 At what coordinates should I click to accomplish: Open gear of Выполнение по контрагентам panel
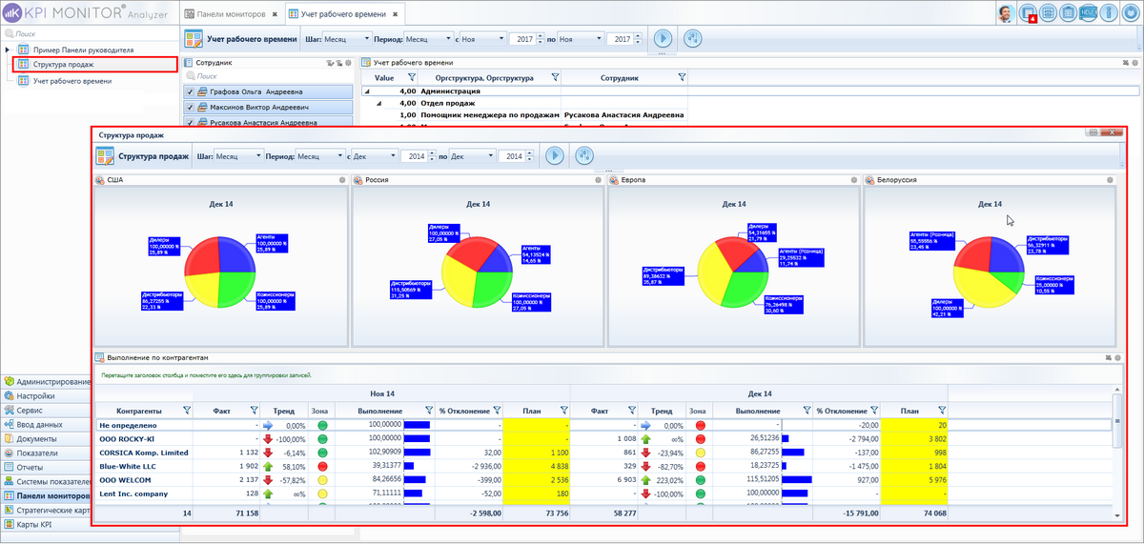coord(1118,357)
